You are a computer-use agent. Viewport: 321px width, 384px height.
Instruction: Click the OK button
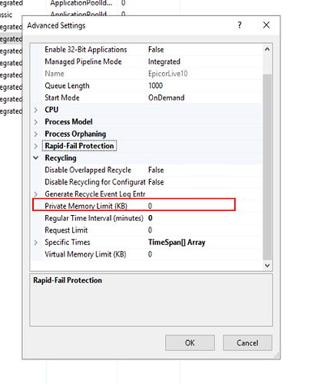coord(190,343)
